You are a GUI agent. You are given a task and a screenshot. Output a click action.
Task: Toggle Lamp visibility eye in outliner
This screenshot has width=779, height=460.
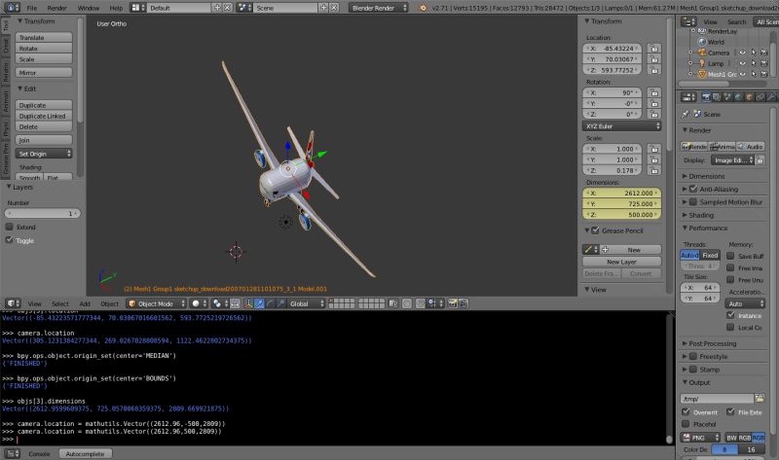point(742,63)
